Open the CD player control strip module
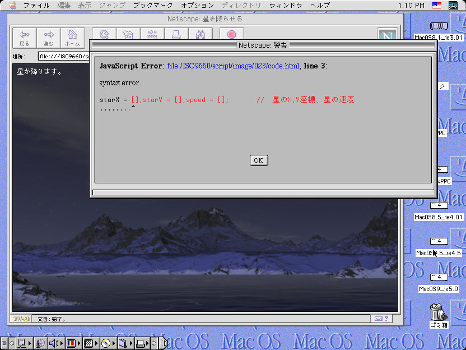Image resolution: width=466 pixels, height=350 pixels. pyautogui.click(x=108, y=343)
